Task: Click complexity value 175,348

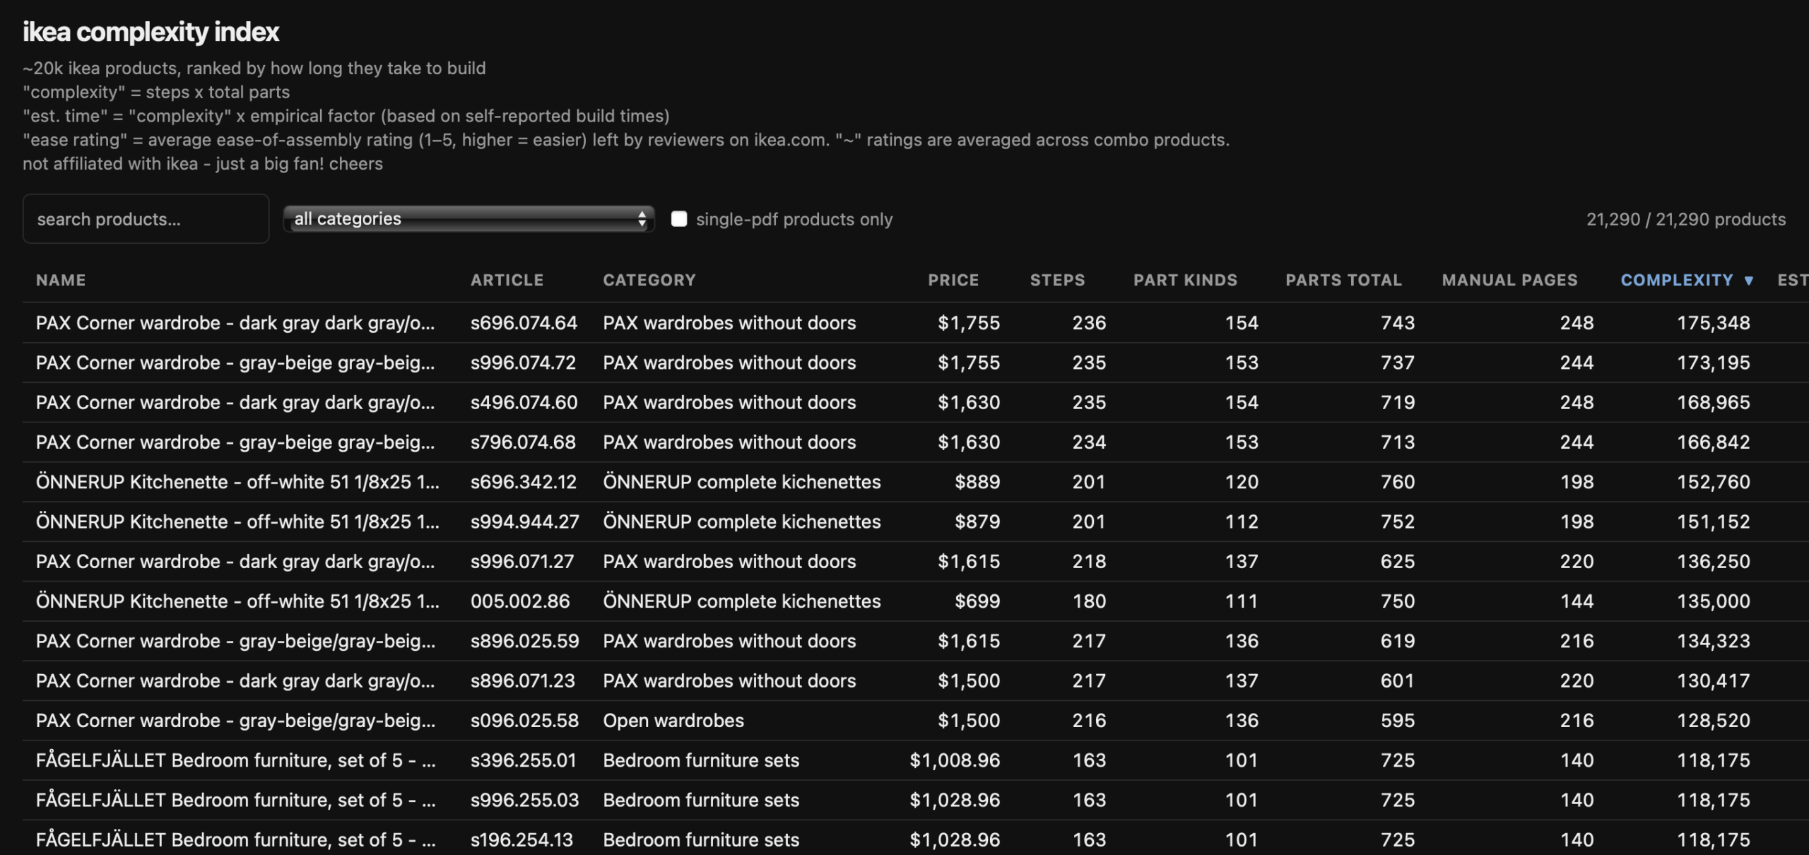Action: [1714, 323]
